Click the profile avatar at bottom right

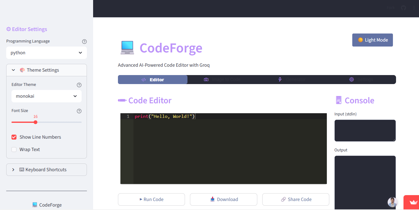click(x=393, y=202)
